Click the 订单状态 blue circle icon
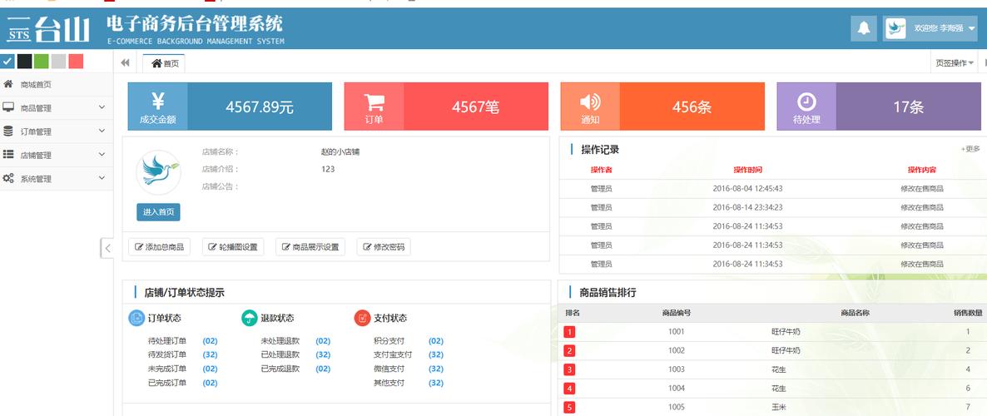The height and width of the screenshot is (416, 987). [136, 318]
